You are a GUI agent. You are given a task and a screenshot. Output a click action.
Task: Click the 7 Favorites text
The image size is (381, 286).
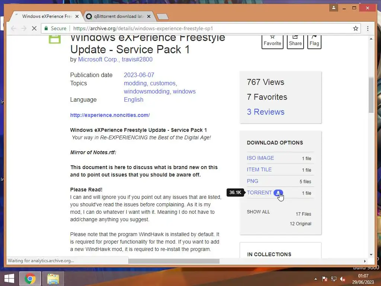click(x=267, y=97)
